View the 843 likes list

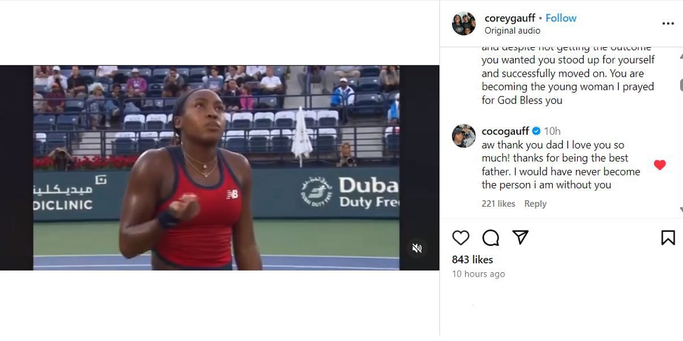click(x=472, y=260)
